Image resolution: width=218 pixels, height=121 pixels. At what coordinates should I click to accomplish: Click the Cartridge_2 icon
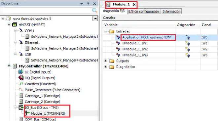point(21,101)
